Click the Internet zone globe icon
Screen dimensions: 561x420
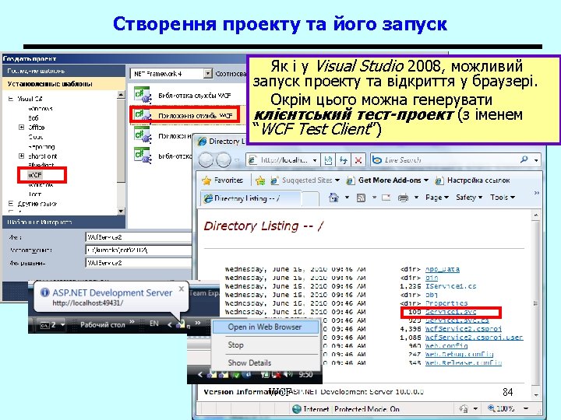coord(297,409)
